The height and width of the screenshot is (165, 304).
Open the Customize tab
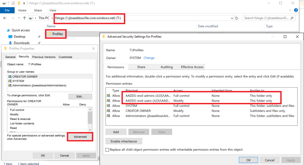tap(65, 57)
